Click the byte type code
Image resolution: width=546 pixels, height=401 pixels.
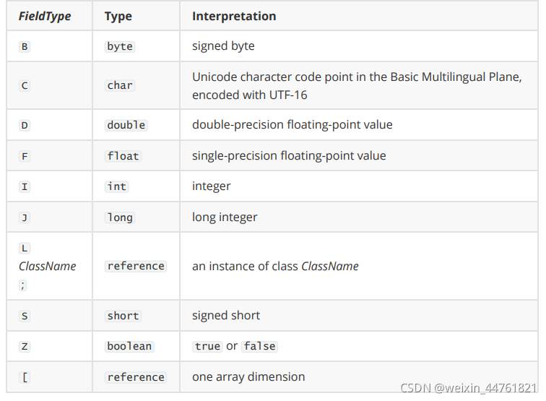pyautogui.click(x=120, y=46)
